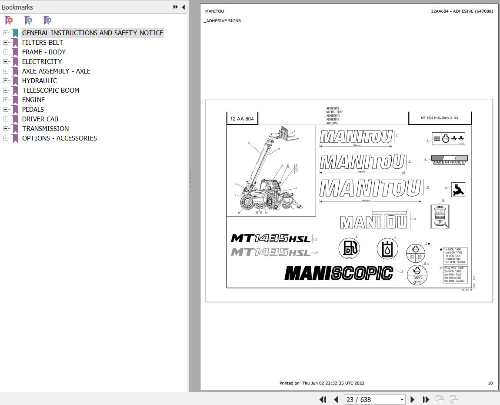
Task: Expand the TELESCOPIC BOOM bookmark node
Action: pyautogui.click(x=6, y=90)
